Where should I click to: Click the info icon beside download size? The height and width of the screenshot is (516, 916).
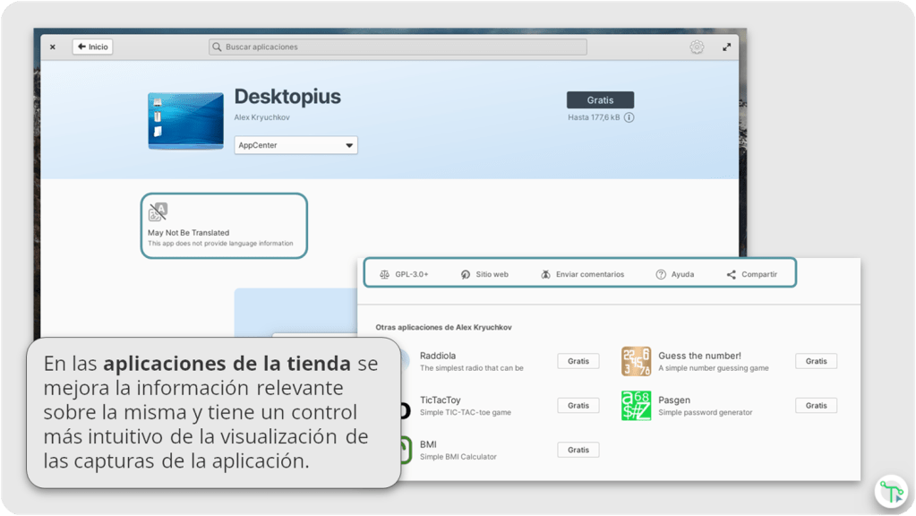tap(629, 117)
